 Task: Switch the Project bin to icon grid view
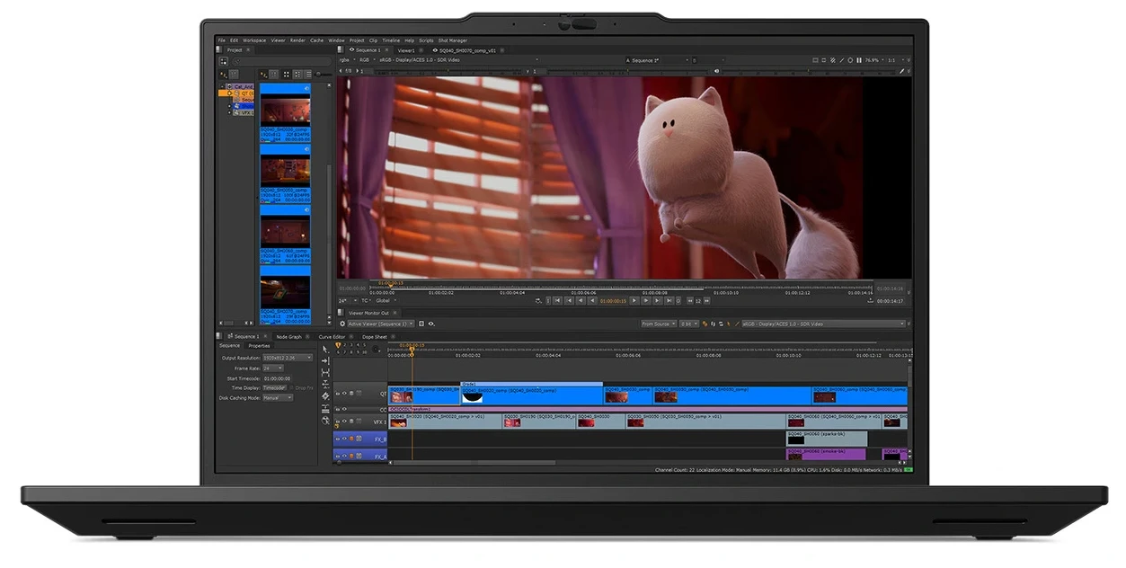[287, 74]
